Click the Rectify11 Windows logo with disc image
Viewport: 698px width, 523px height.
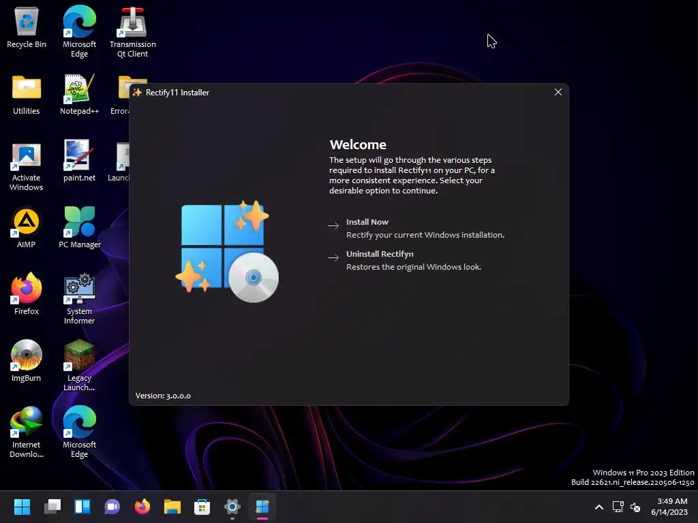(x=227, y=251)
